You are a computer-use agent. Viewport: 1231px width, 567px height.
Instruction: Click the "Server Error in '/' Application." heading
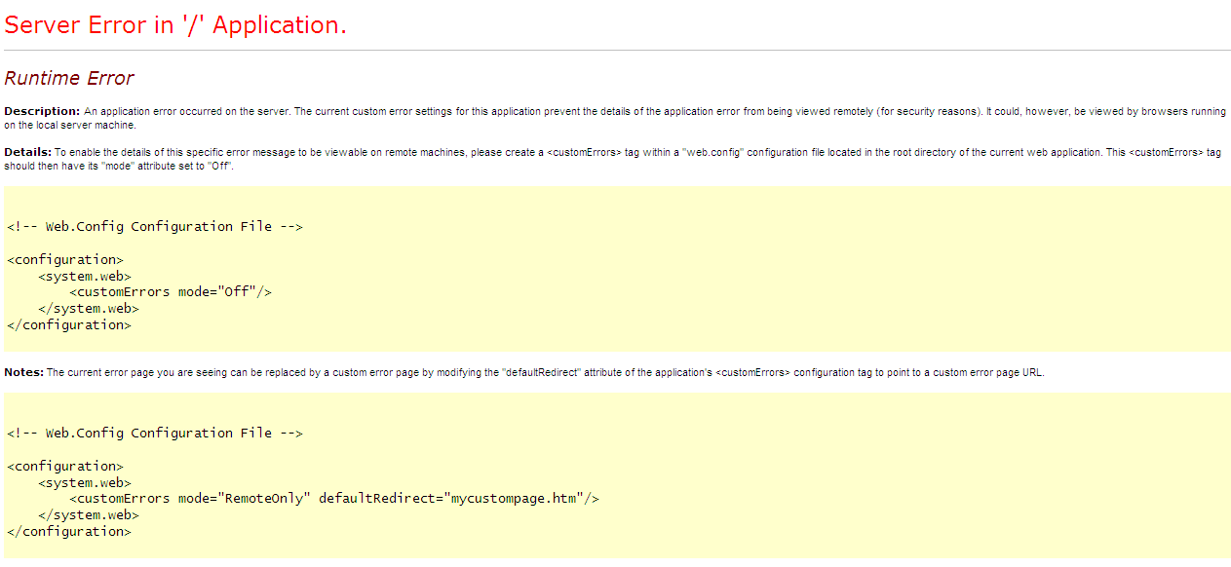tap(175, 25)
